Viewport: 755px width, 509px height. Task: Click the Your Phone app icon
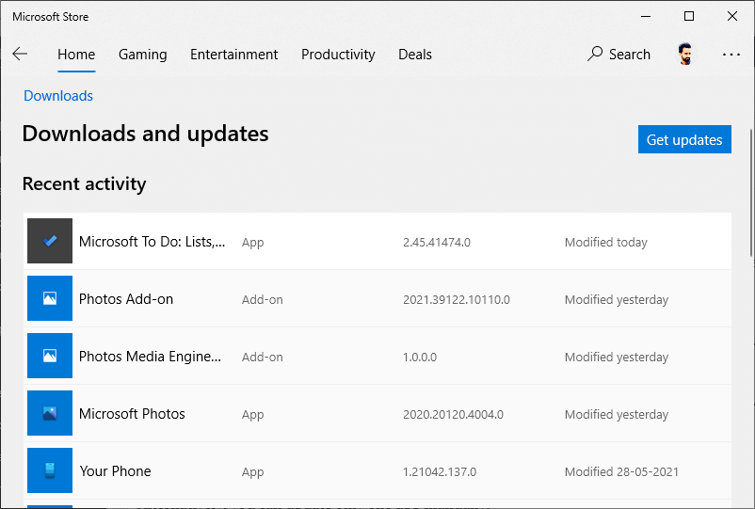point(50,470)
